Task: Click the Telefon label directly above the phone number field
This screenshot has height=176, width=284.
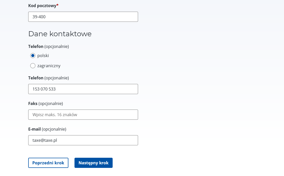Action: click(36, 78)
